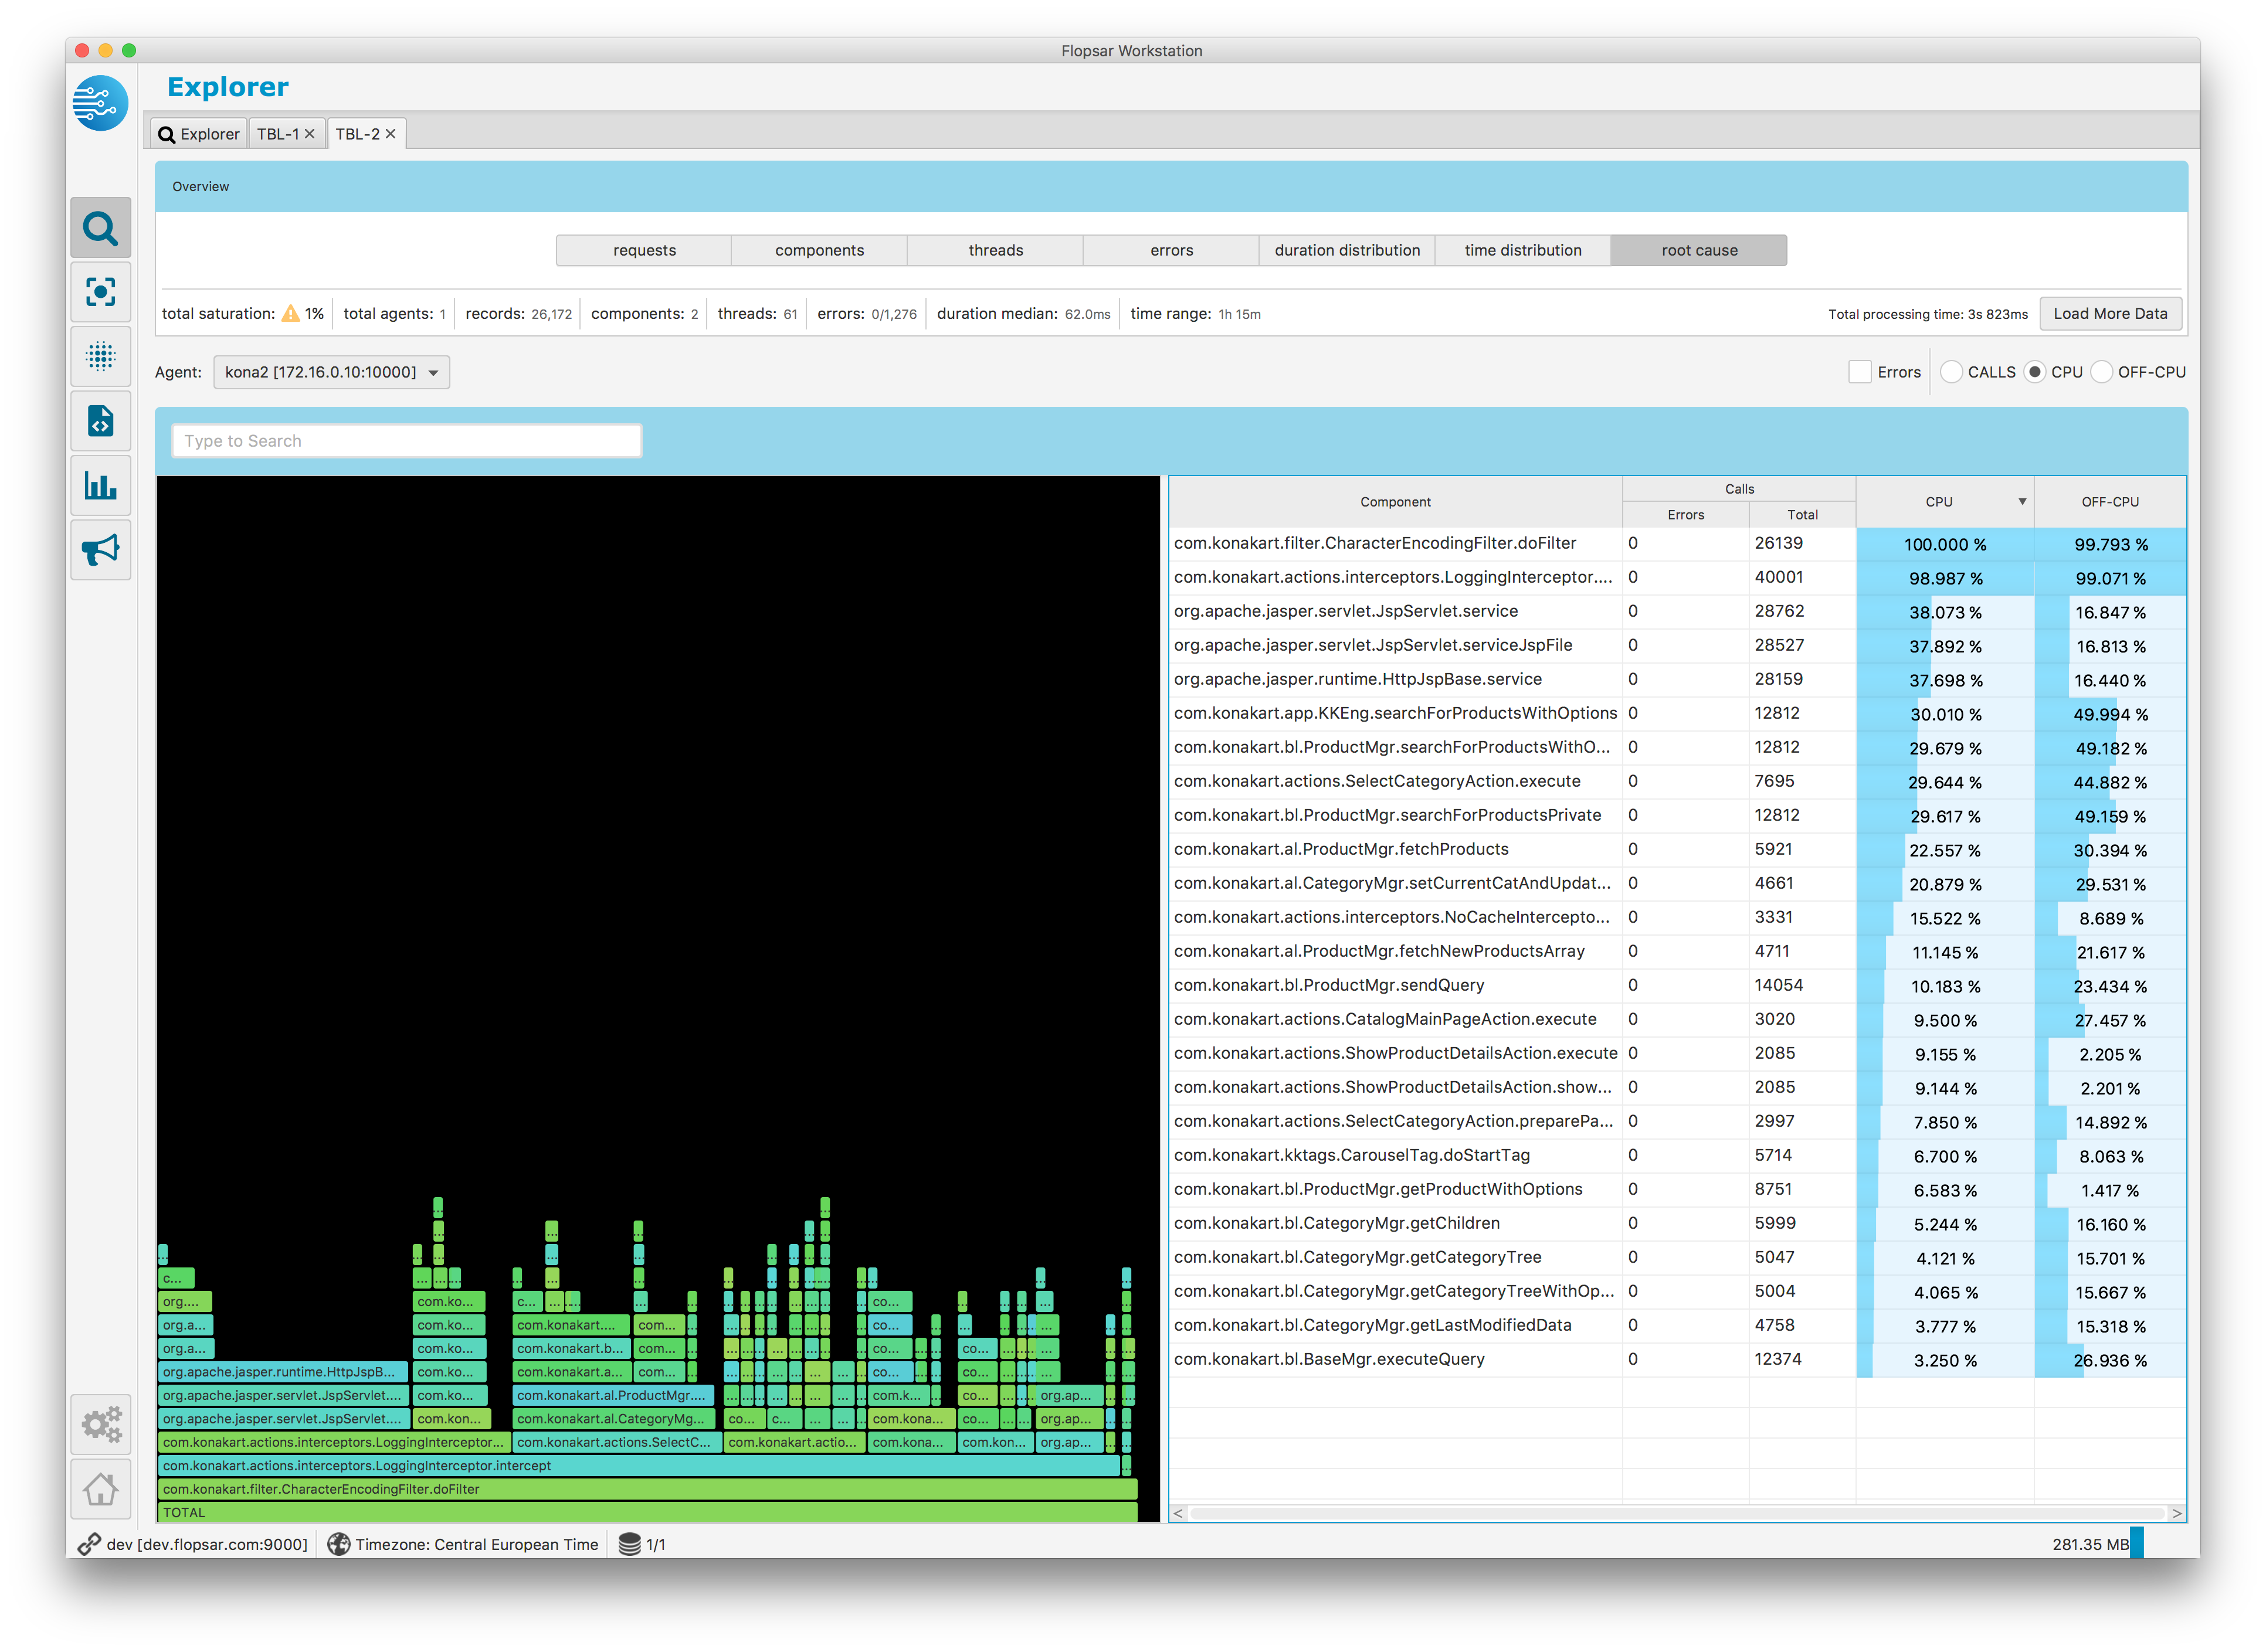
Task: Click the saturation warning triangle icon
Action: pos(290,313)
